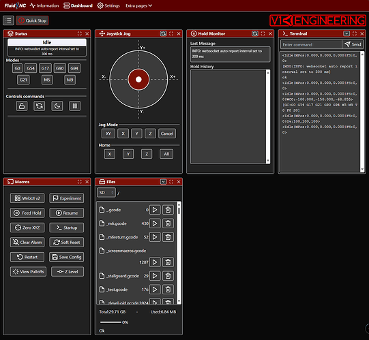Image resolution: width=369 pixels, height=340 pixels.
Task: Click the sleep moon icon in Controls commands
Action: [57, 106]
